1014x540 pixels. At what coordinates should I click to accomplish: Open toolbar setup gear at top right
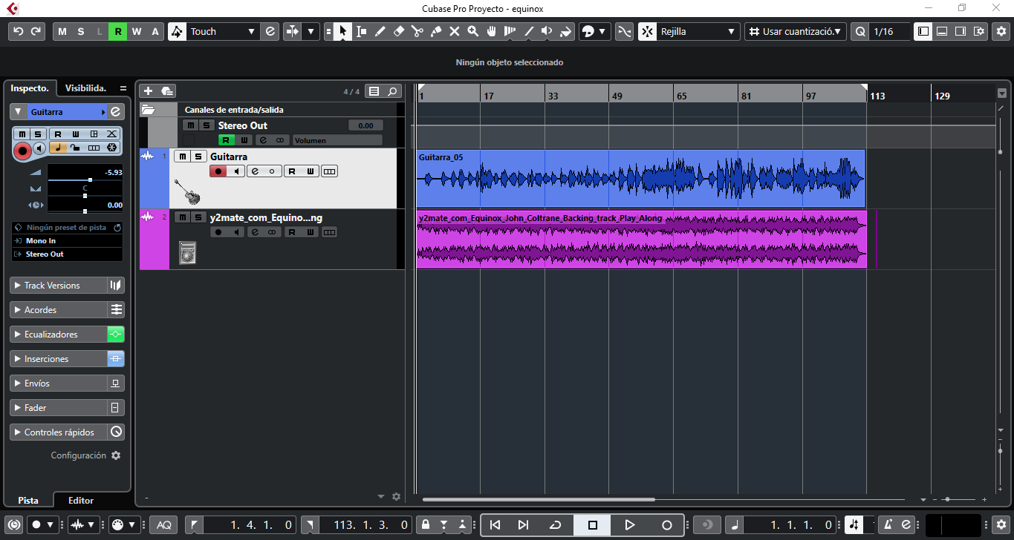click(1001, 31)
